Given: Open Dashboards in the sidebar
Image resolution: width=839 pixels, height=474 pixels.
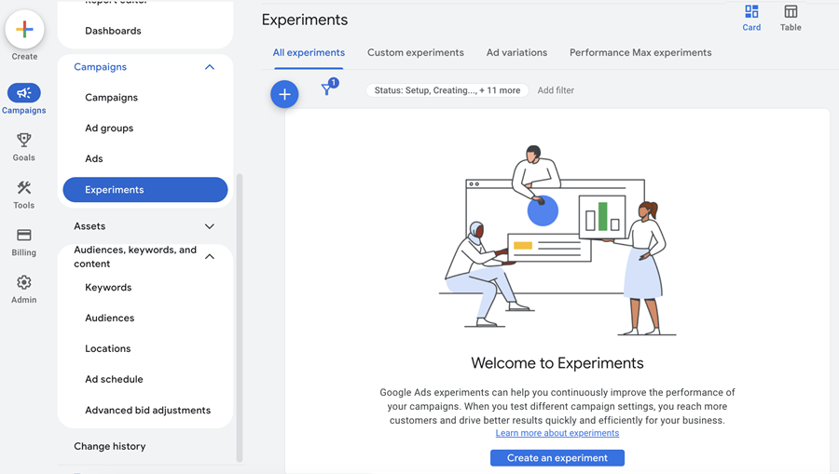Looking at the screenshot, I should pos(114,31).
